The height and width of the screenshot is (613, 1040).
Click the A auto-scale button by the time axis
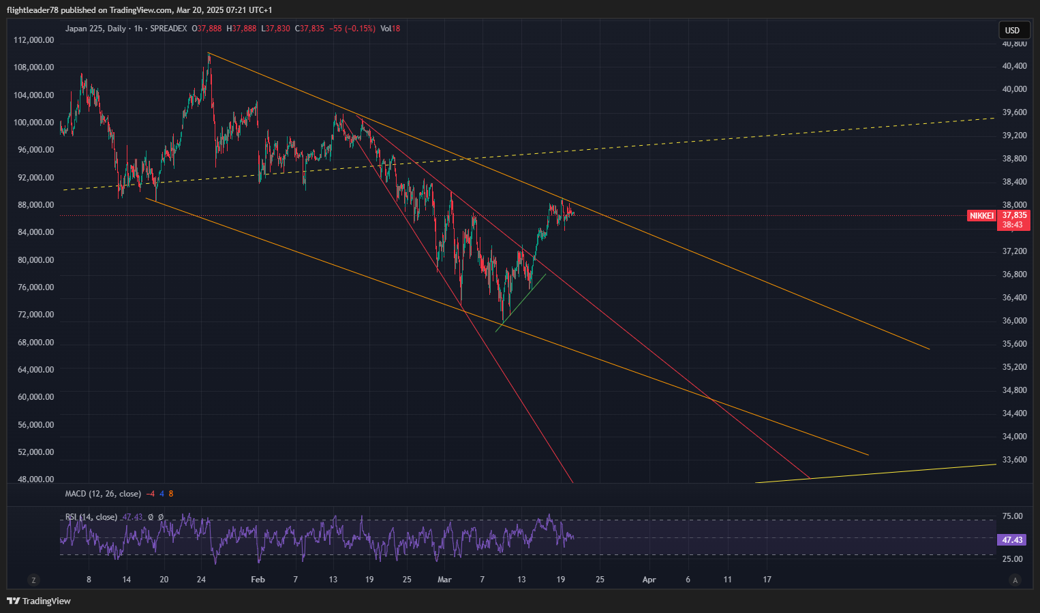(x=1015, y=580)
